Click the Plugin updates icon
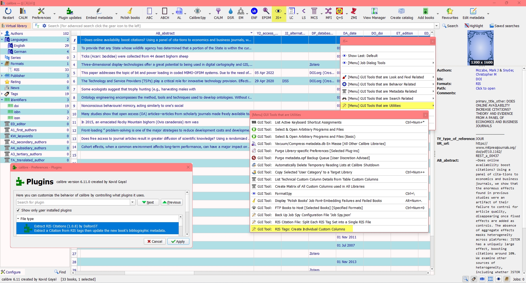526x283 pixels. click(x=70, y=13)
